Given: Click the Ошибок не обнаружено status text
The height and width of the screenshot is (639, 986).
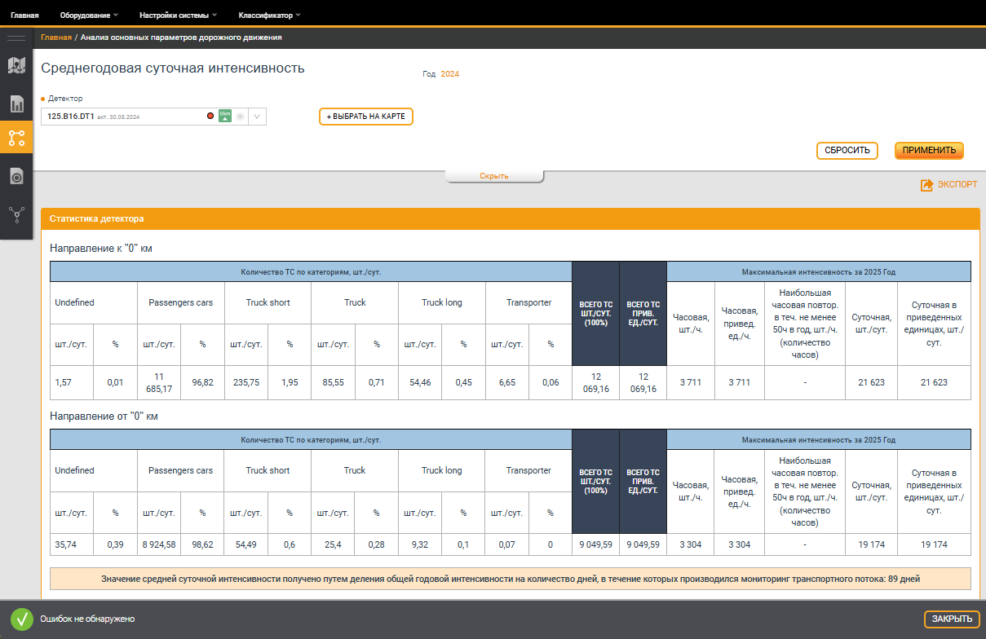Looking at the screenshot, I should [x=87, y=619].
